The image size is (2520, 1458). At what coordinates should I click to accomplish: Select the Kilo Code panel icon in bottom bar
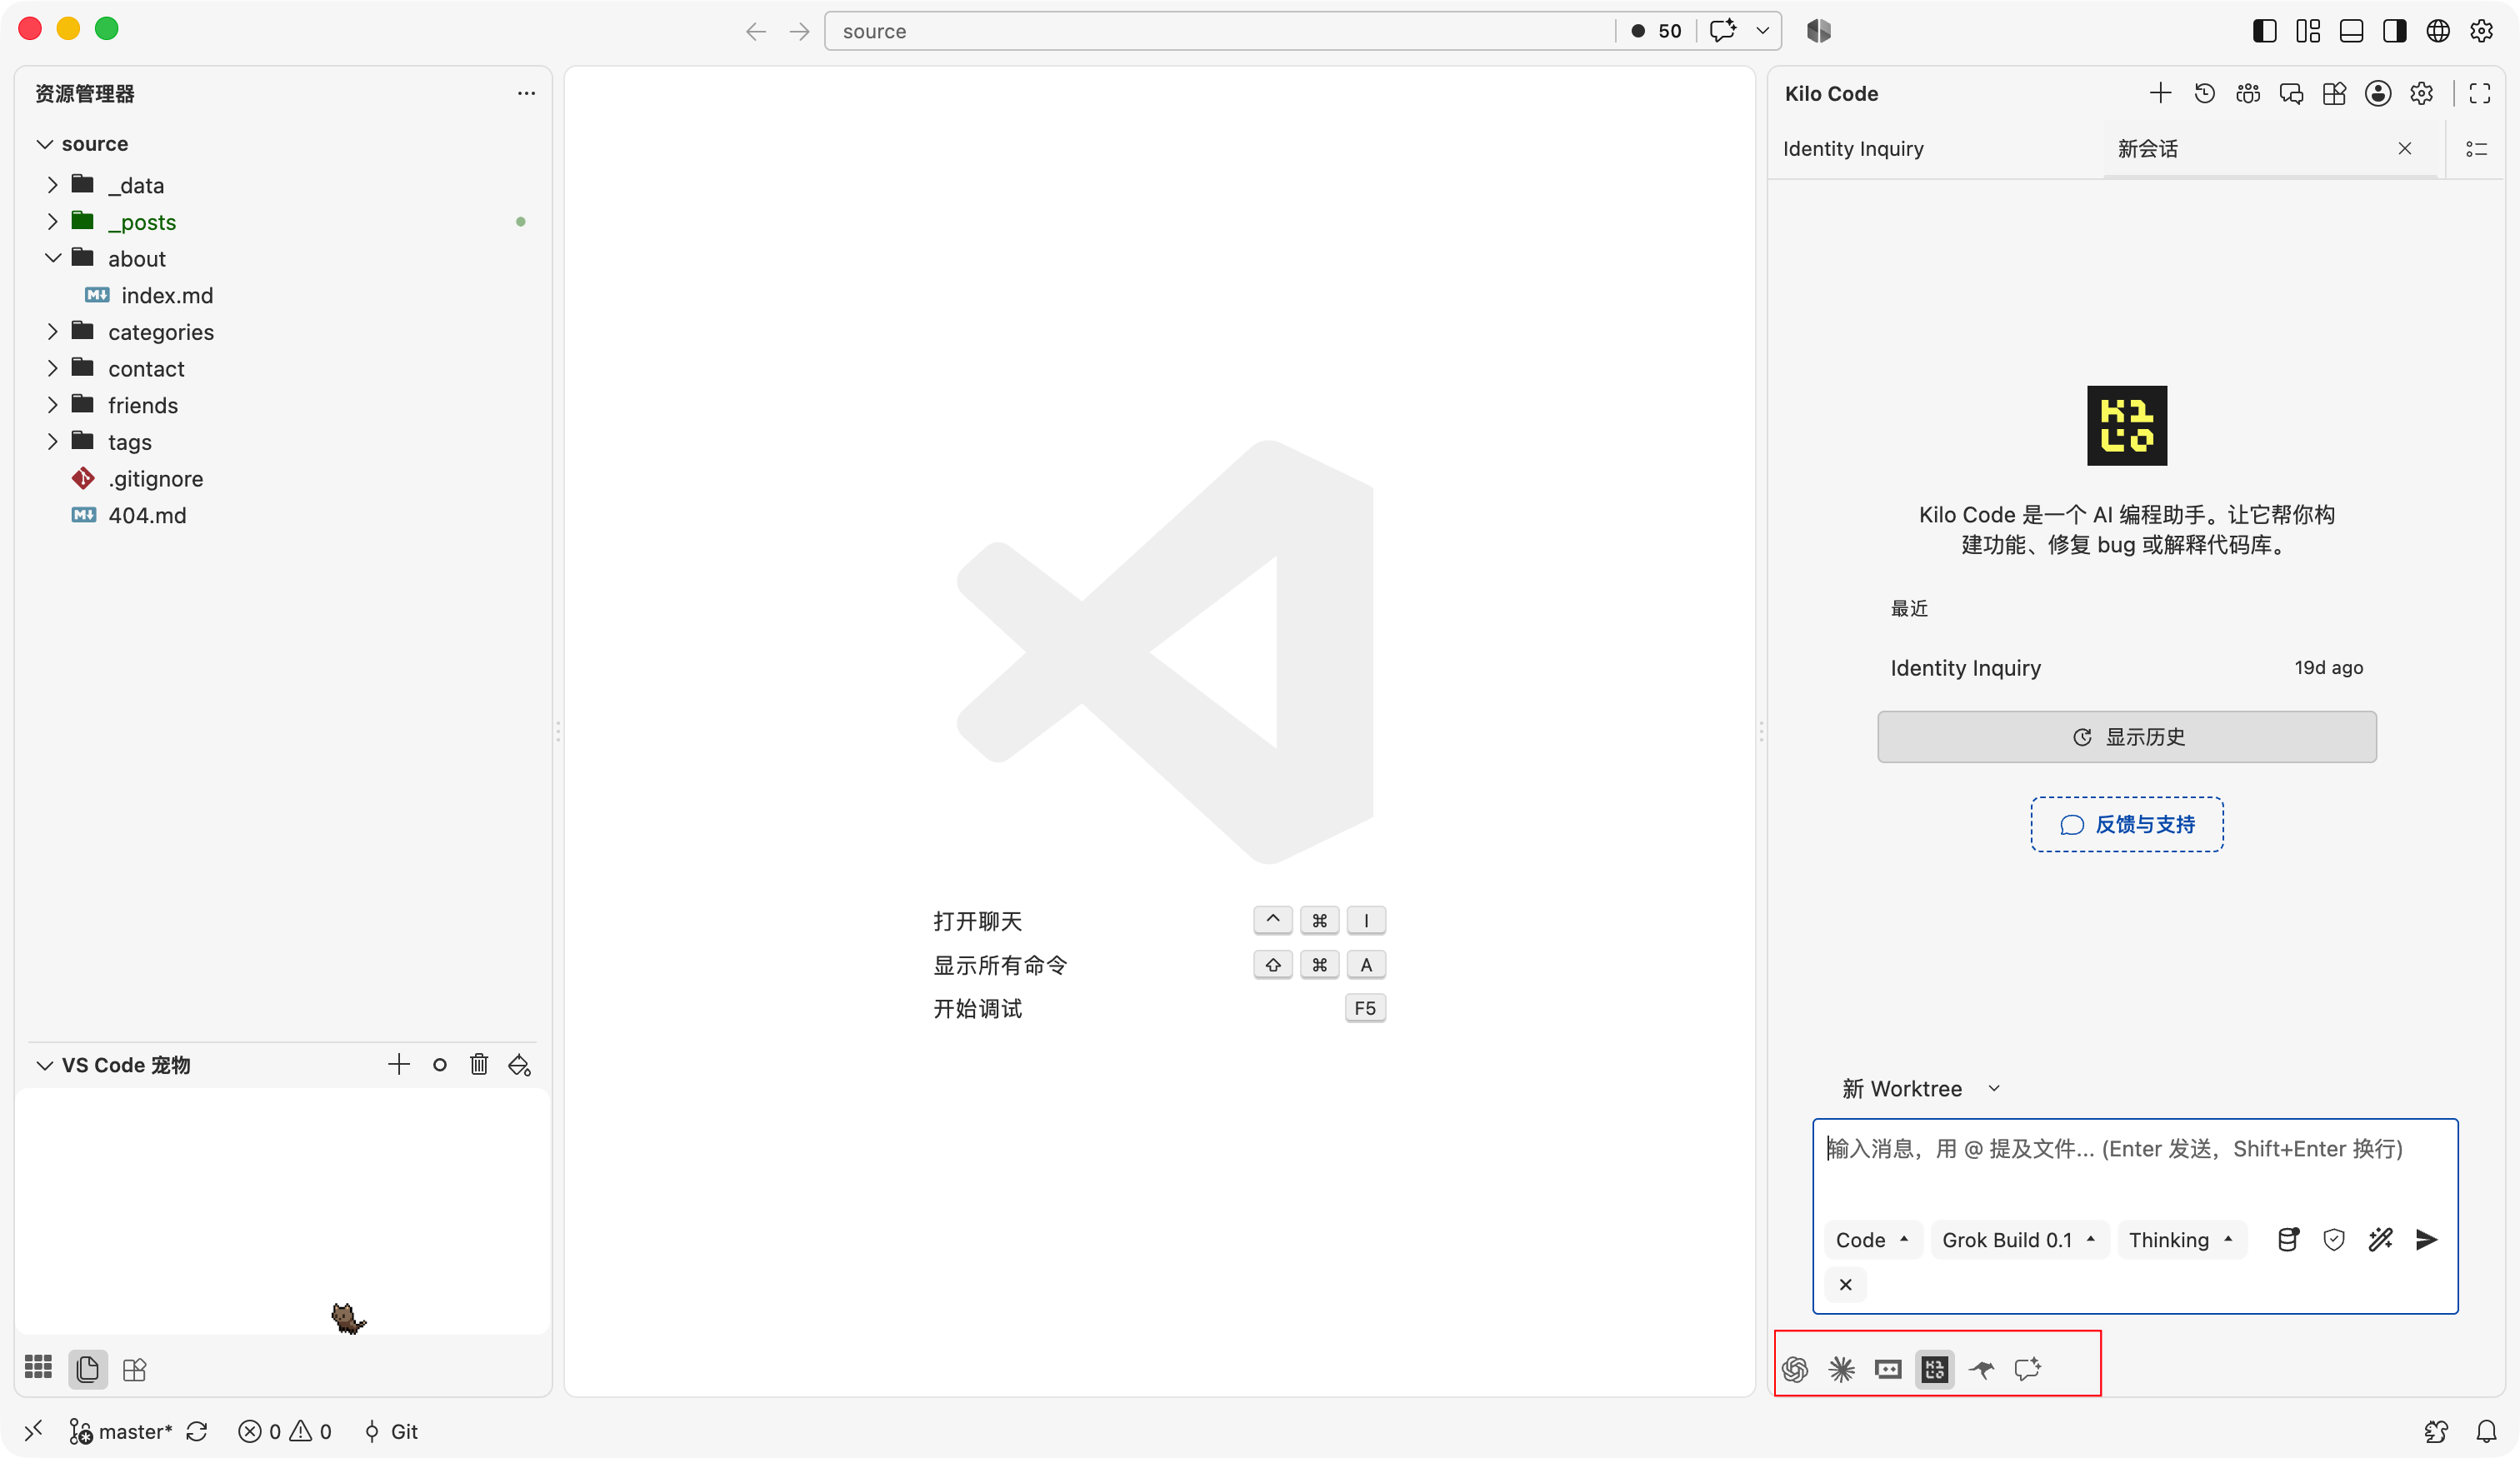pos(1935,1369)
